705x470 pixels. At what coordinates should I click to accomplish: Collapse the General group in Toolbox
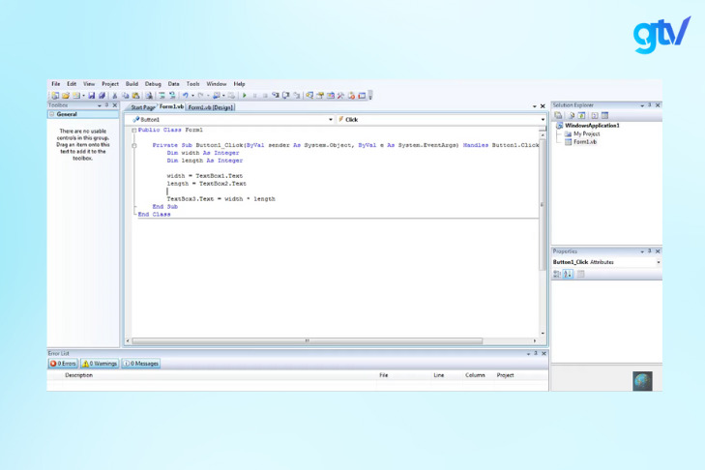pos(52,114)
